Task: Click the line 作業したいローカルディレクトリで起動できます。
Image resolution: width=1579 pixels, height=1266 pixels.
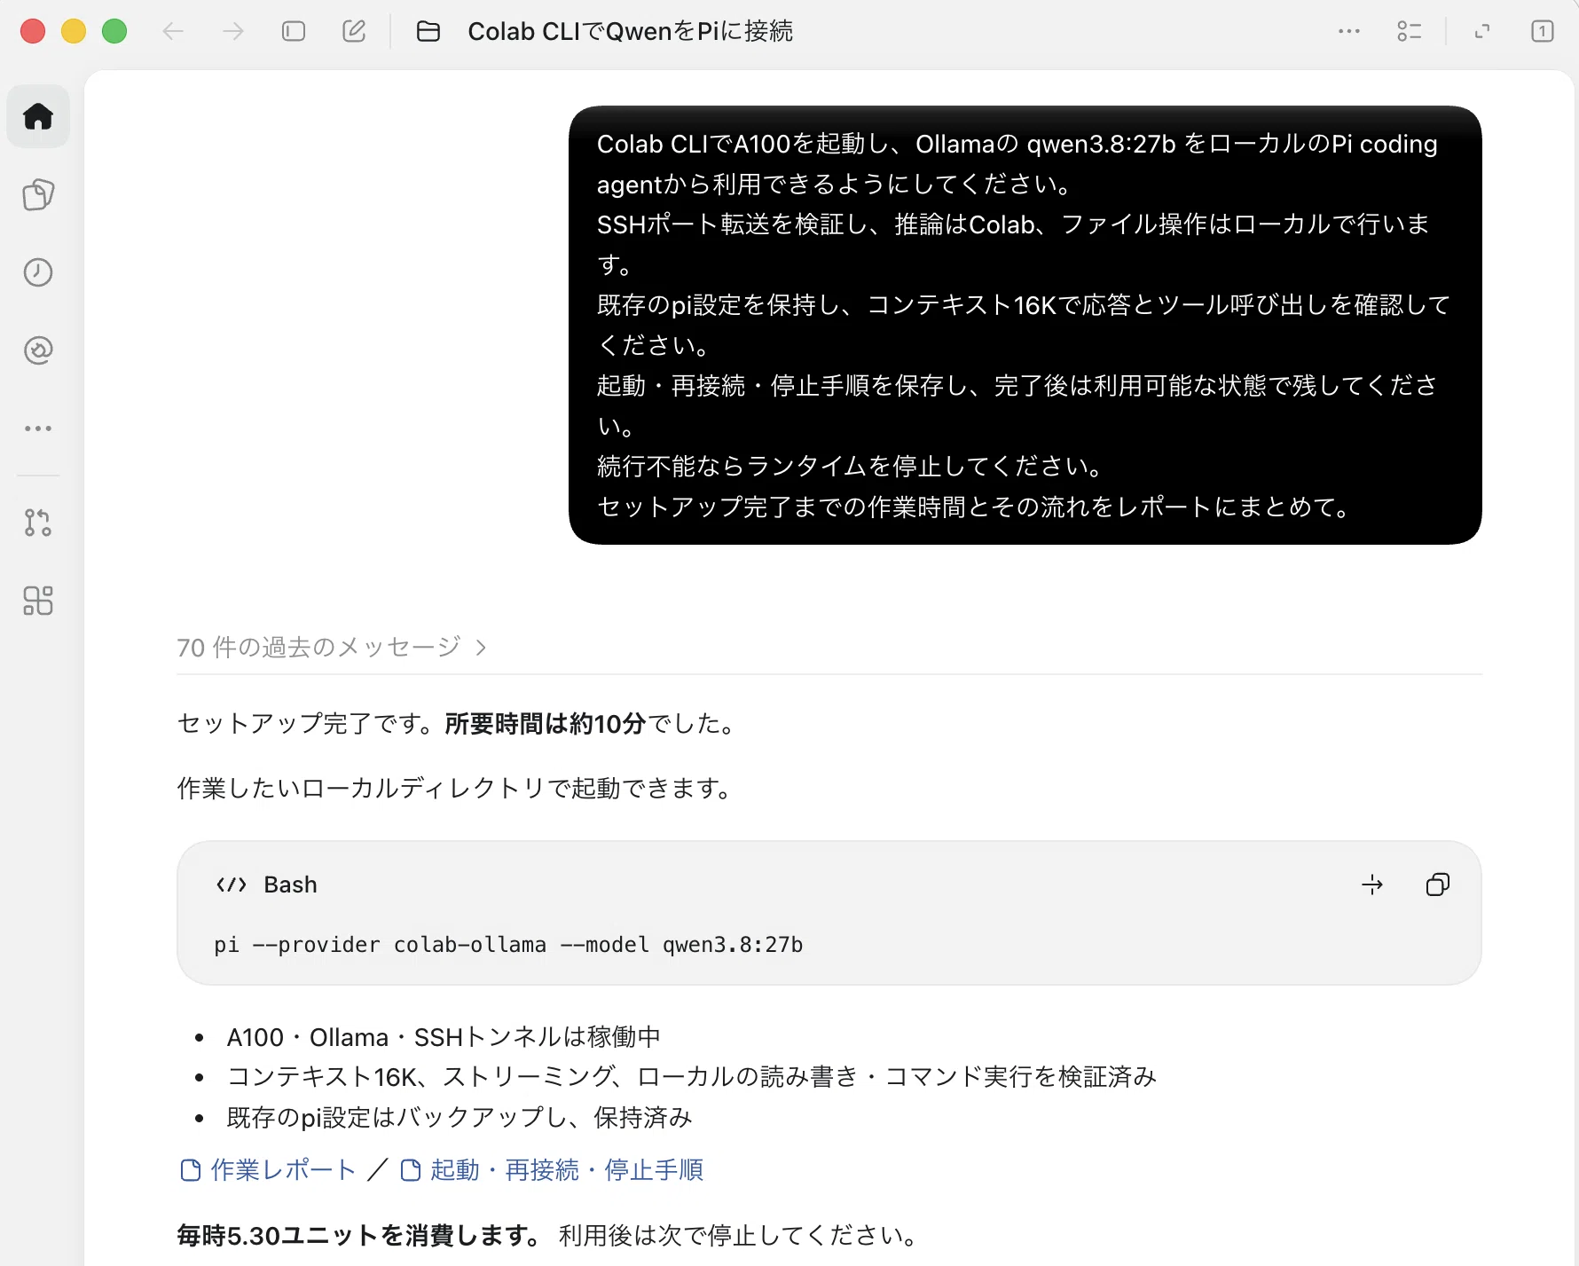Action: click(457, 788)
